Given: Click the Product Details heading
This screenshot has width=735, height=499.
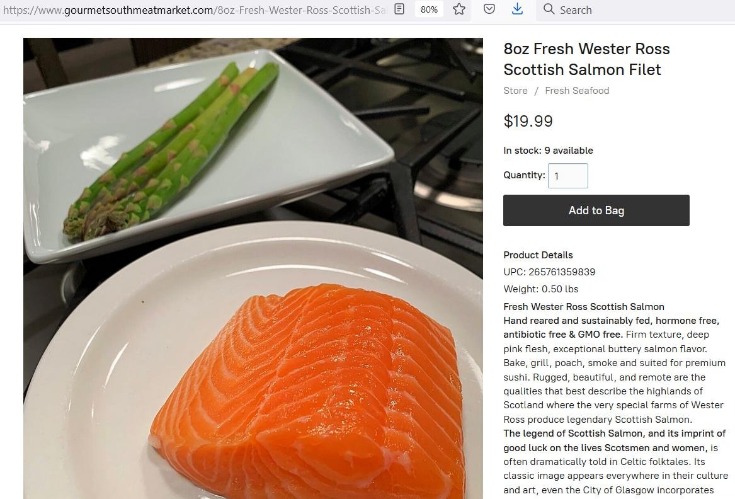Looking at the screenshot, I should [538, 255].
